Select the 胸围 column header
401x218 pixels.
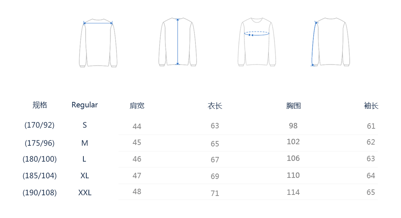pos(293,106)
